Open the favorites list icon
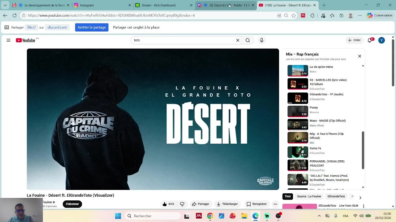The width and height of the screenshot is (396, 222). tap(332, 15)
